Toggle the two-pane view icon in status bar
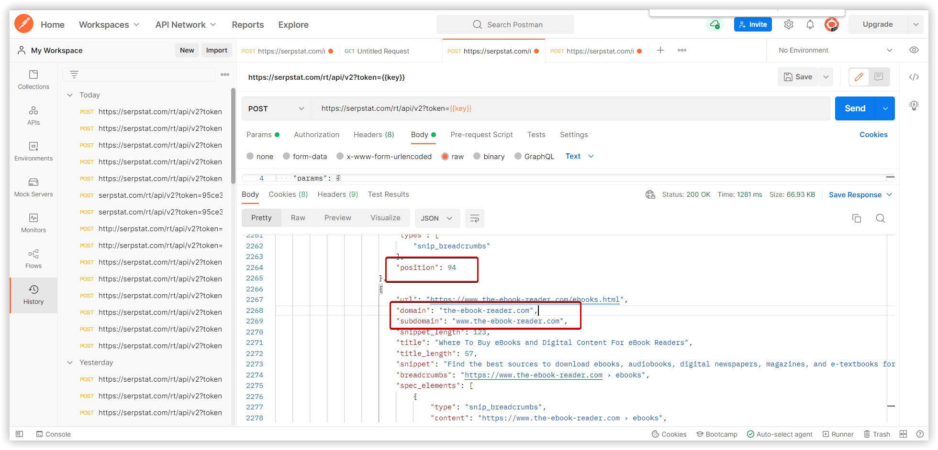This screenshot has width=938, height=450. pyautogui.click(x=903, y=434)
